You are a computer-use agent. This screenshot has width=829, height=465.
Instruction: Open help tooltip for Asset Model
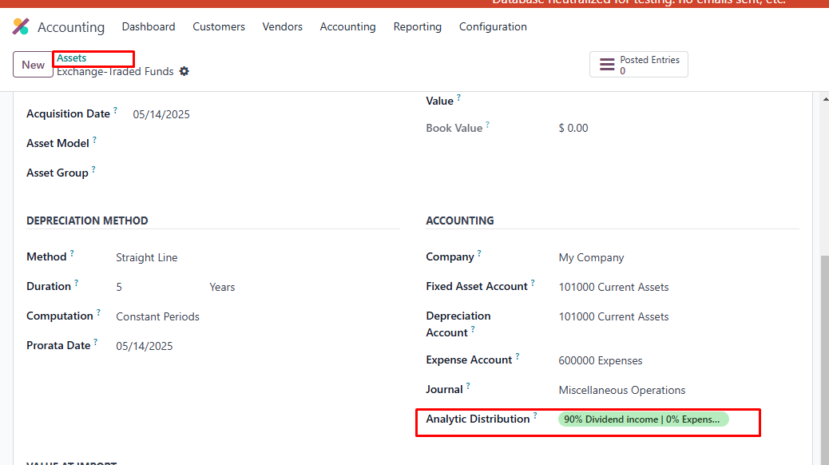coord(94,140)
